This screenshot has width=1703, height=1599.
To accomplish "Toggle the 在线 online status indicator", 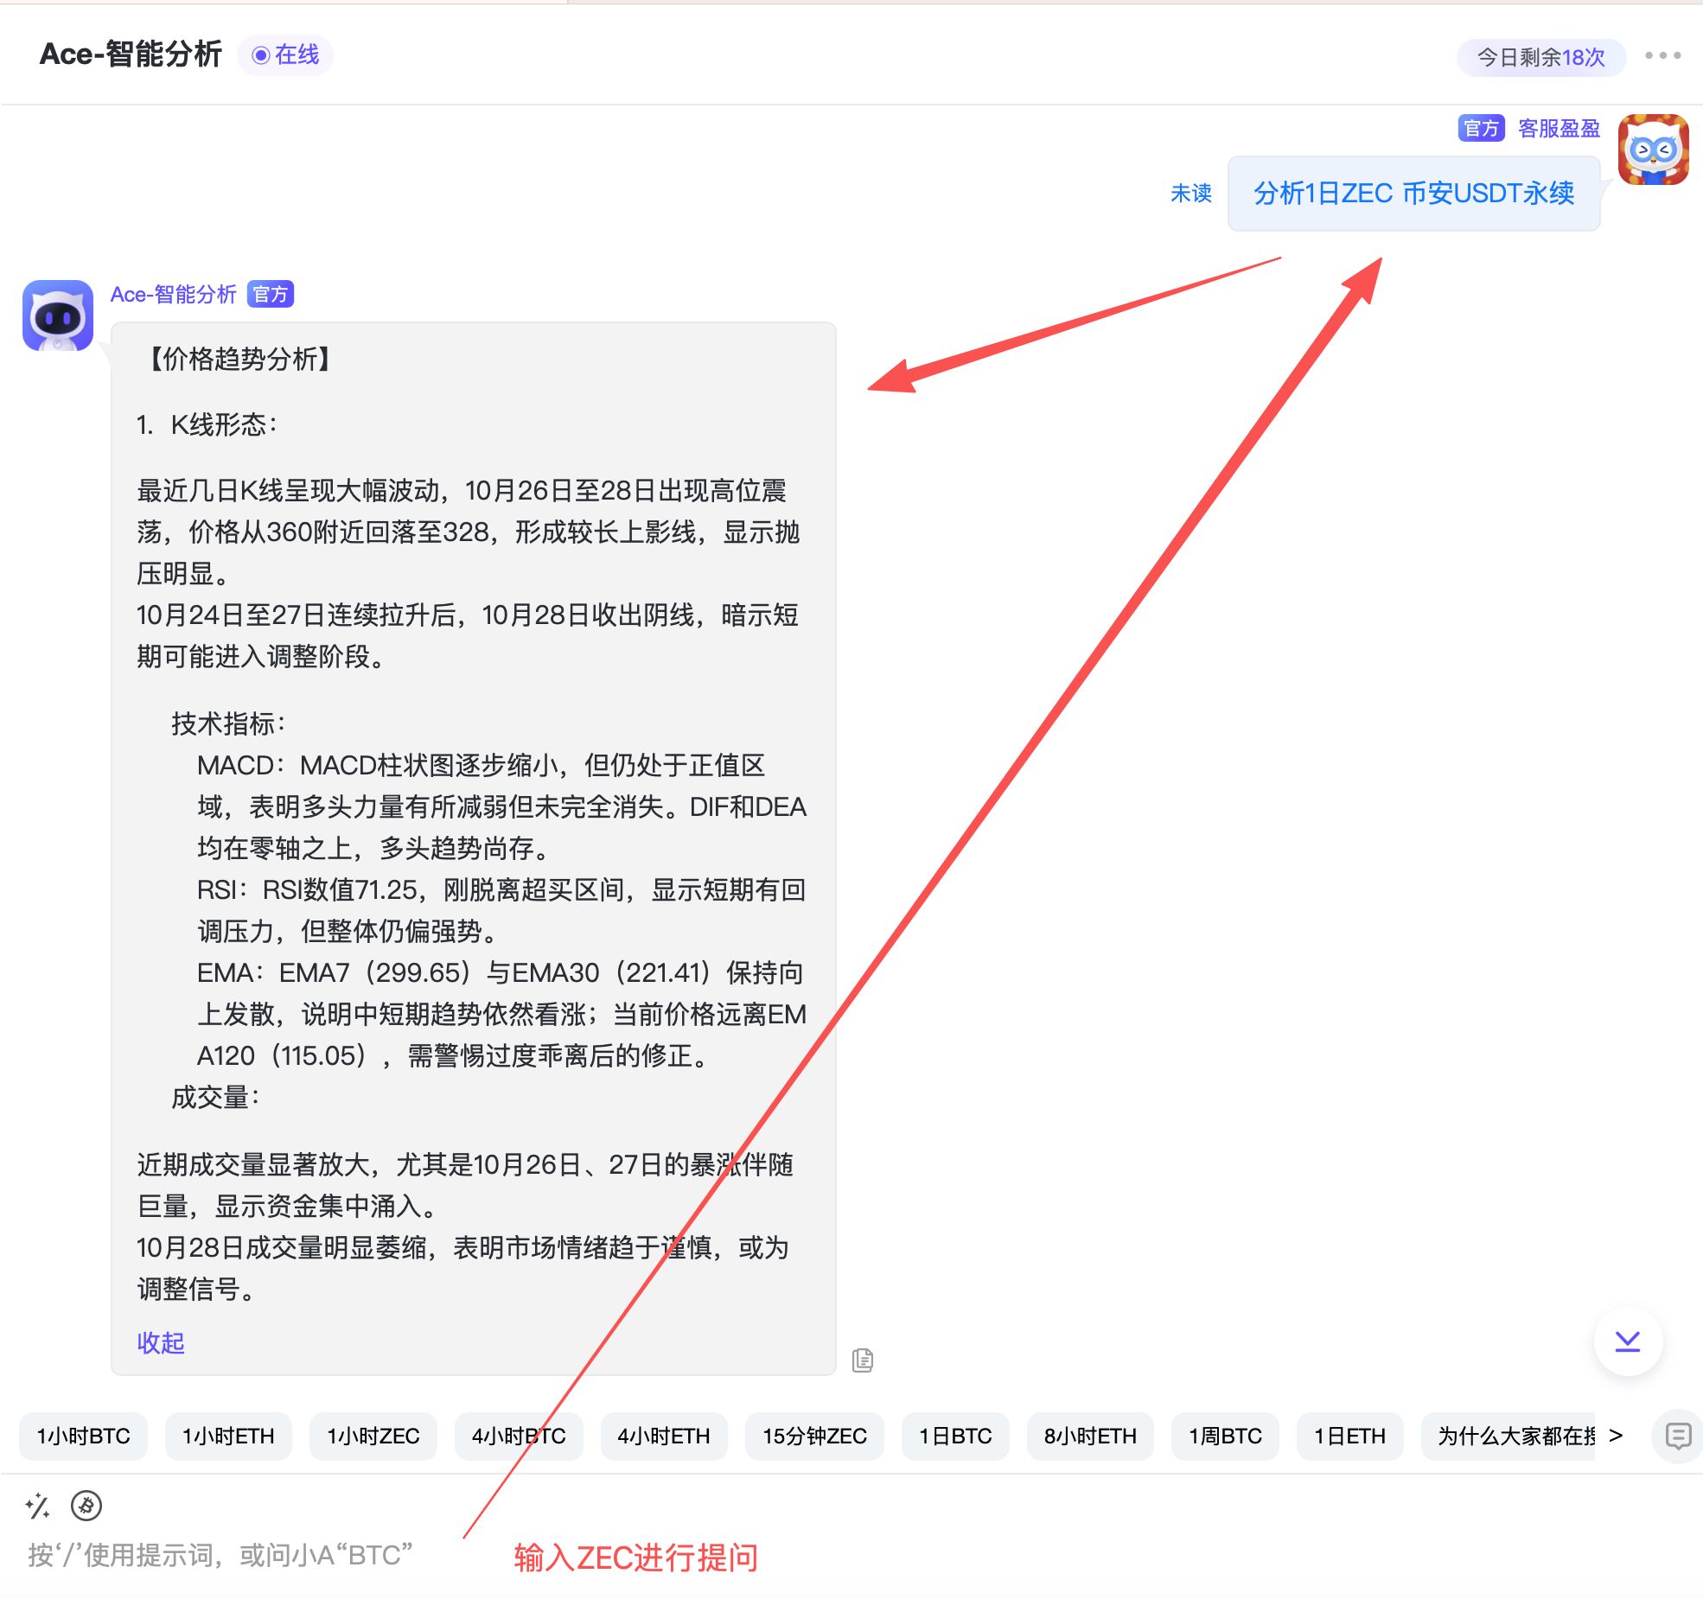I will 285,55.
